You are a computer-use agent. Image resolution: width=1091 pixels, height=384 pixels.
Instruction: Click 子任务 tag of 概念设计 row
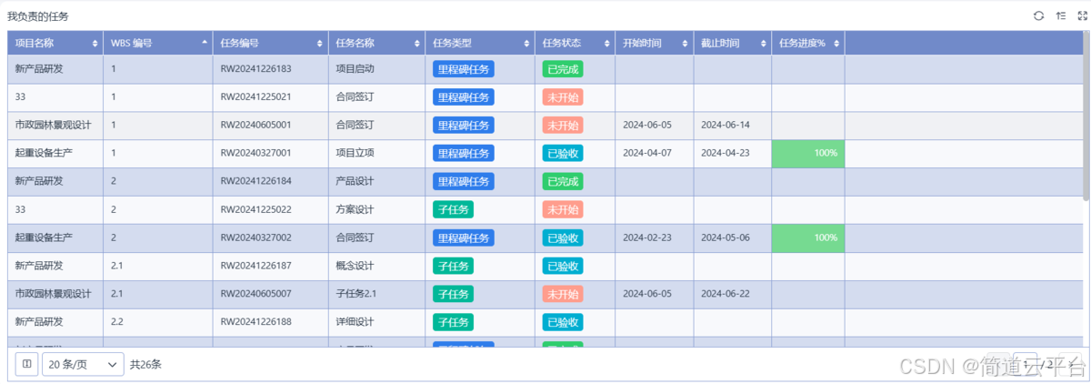click(453, 266)
